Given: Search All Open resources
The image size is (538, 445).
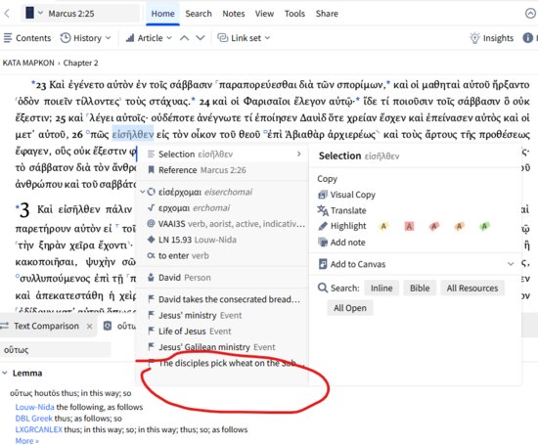Looking at the screenshot, I should tap(349, 308).
